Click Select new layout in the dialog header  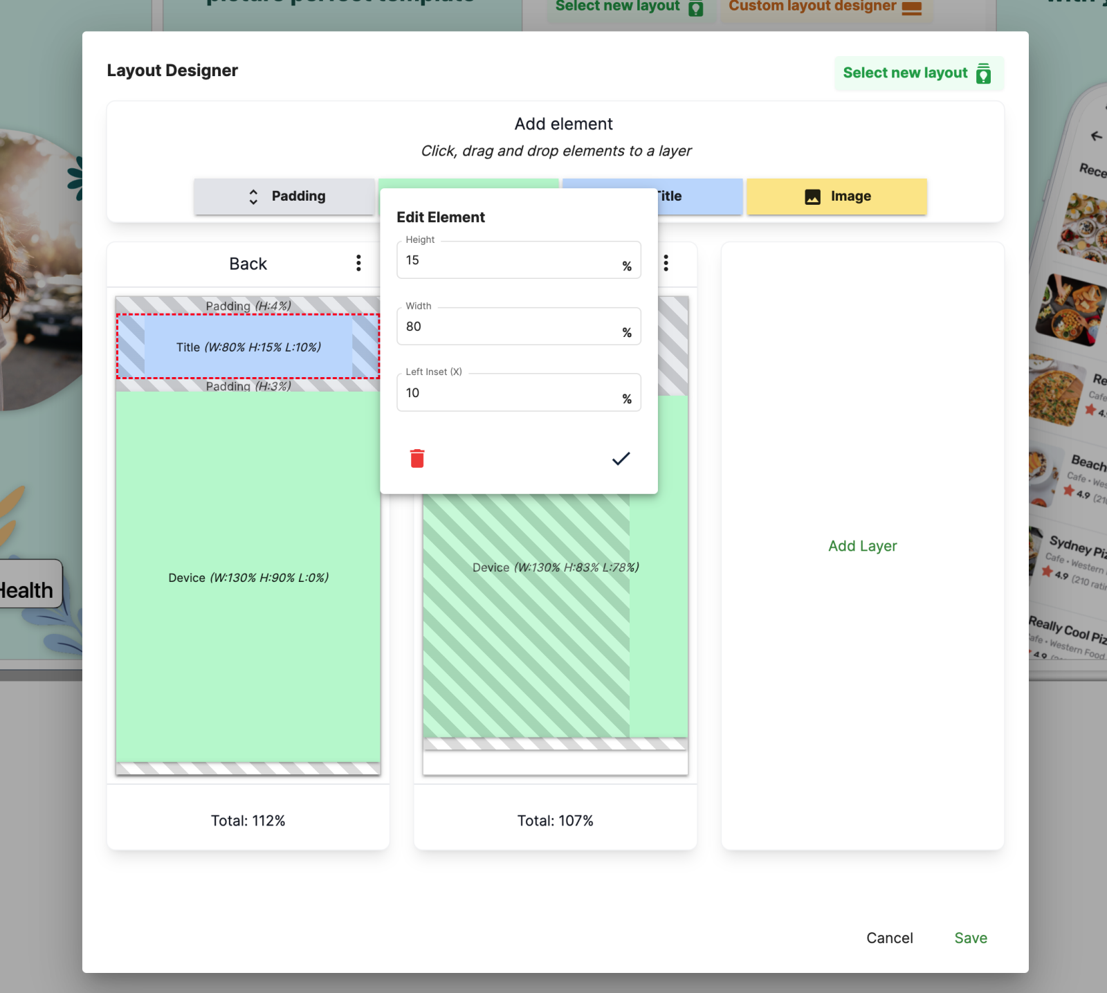pos(919,73)
